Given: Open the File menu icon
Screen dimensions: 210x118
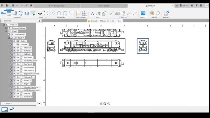Looking at the screenshot, I should [x=7, y=6].
